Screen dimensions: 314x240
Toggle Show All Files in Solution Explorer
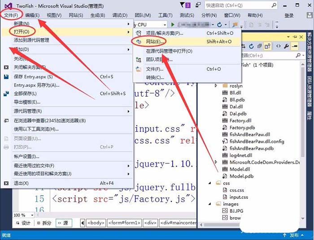[x=267, y=47]
